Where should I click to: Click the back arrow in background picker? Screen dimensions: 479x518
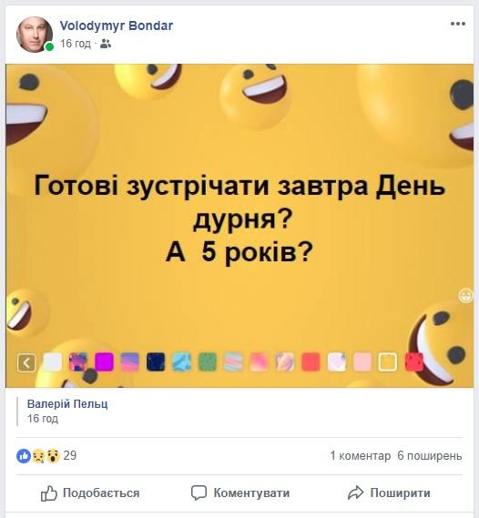pos(26,362)
